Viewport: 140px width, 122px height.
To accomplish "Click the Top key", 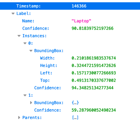I will click(x=45, y=80).
